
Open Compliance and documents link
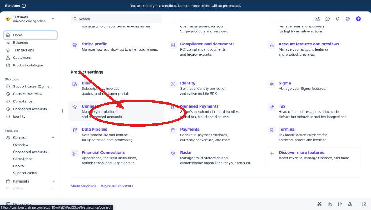[x=207, y=44]
